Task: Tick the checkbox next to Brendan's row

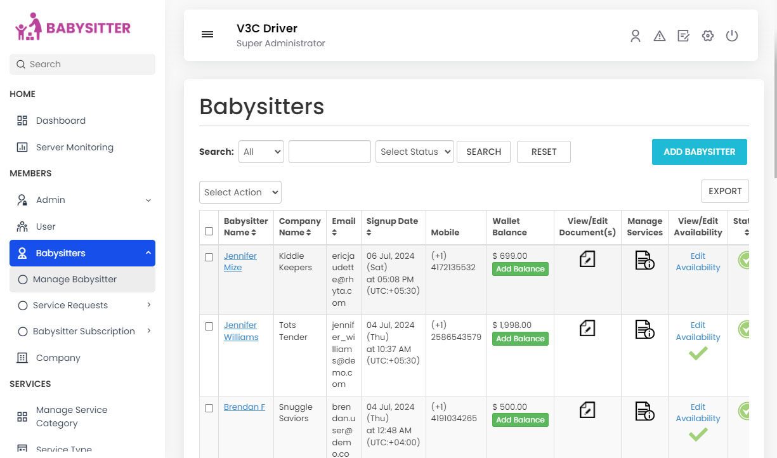Action: point(209,409)
